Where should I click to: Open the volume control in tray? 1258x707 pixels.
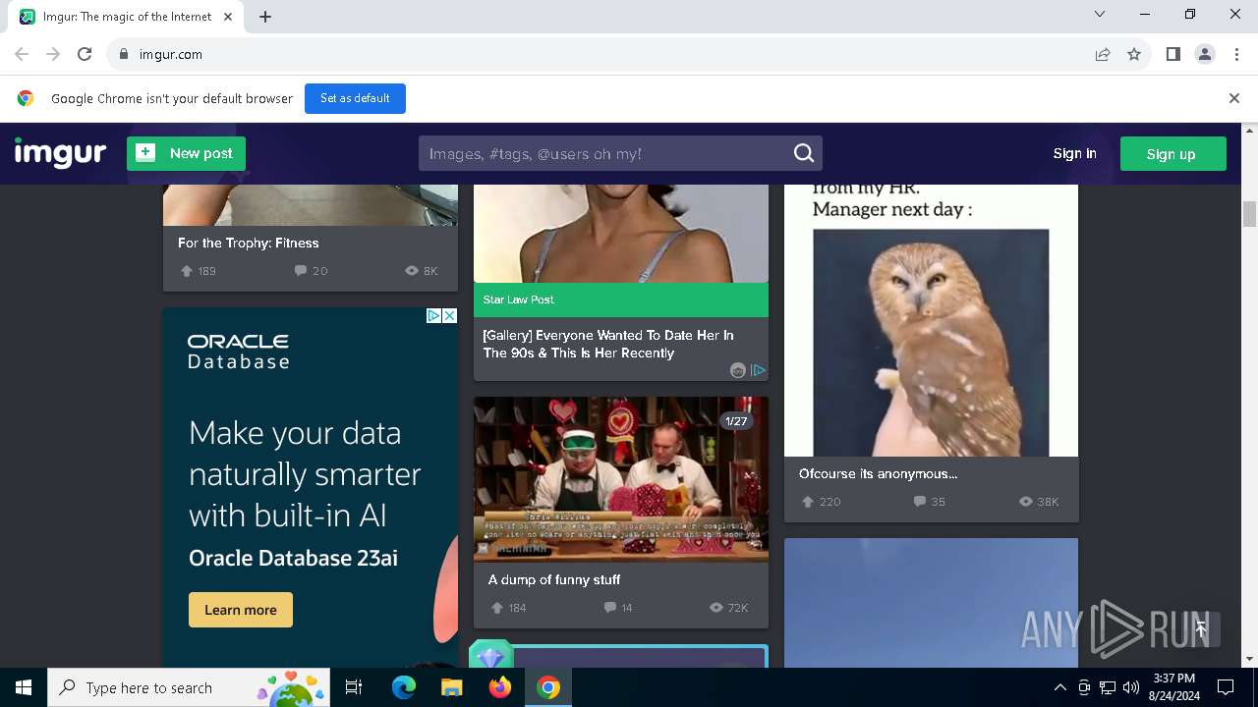click(1131, 687)
